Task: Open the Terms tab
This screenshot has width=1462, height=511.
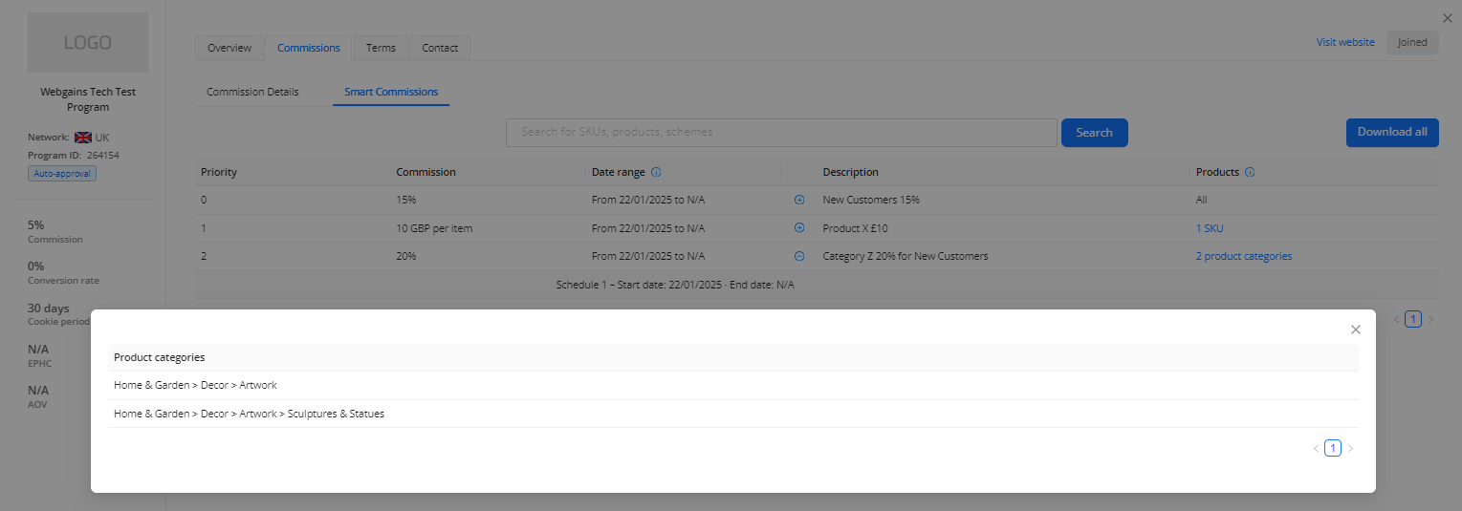Action: tap(381, 48)
